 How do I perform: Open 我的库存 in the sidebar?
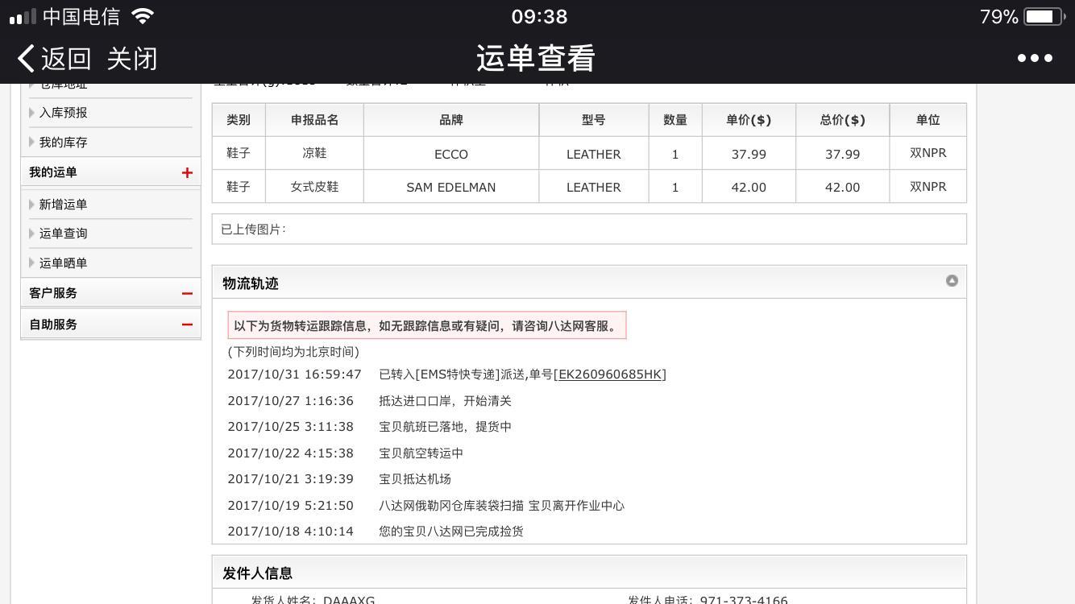63,143
